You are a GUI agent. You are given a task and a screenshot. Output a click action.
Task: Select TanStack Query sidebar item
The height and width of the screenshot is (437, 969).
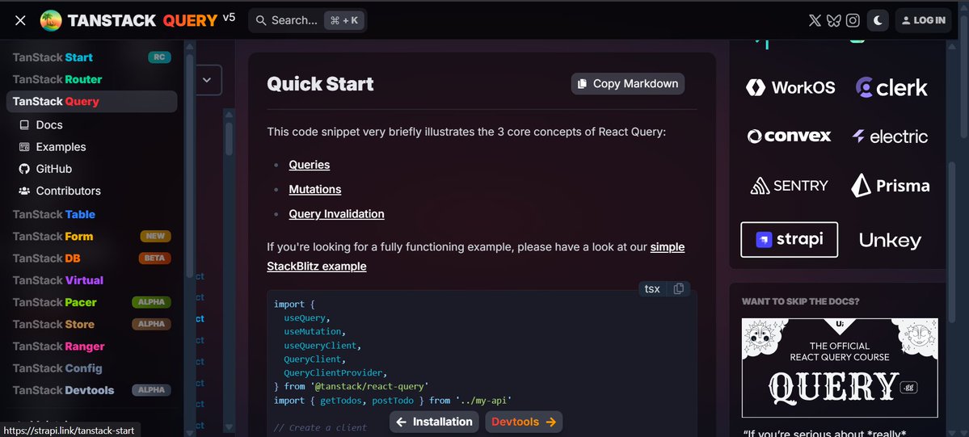(x=91, y=101)
